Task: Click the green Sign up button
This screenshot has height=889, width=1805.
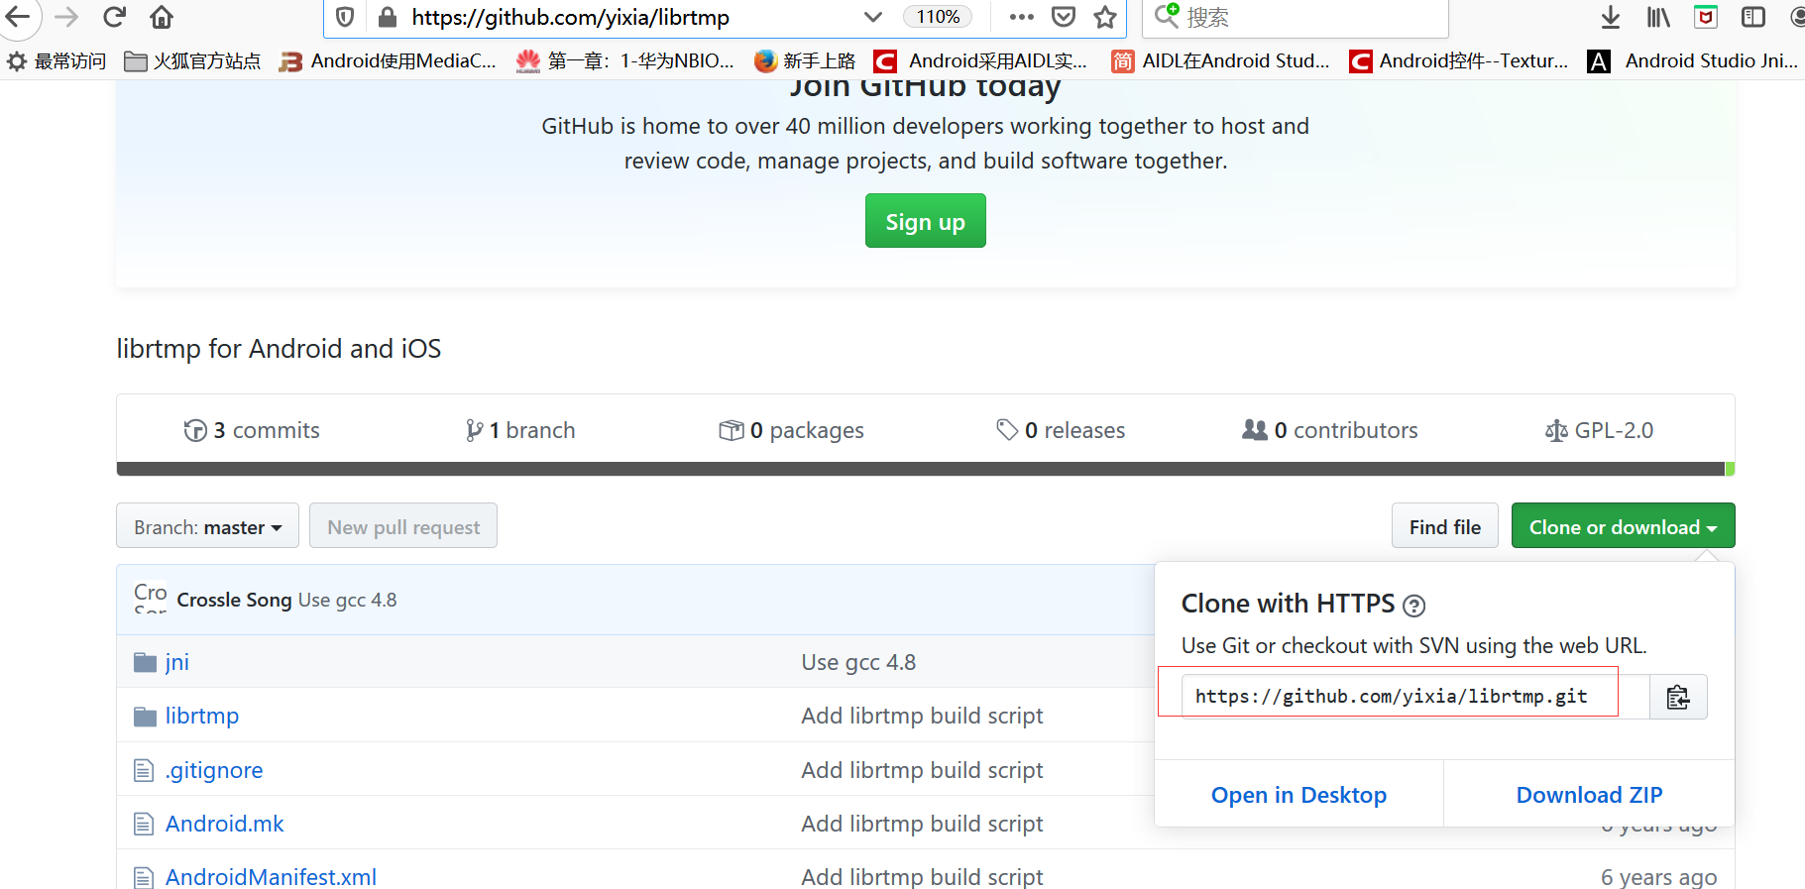Action: [x=925, y=221]
